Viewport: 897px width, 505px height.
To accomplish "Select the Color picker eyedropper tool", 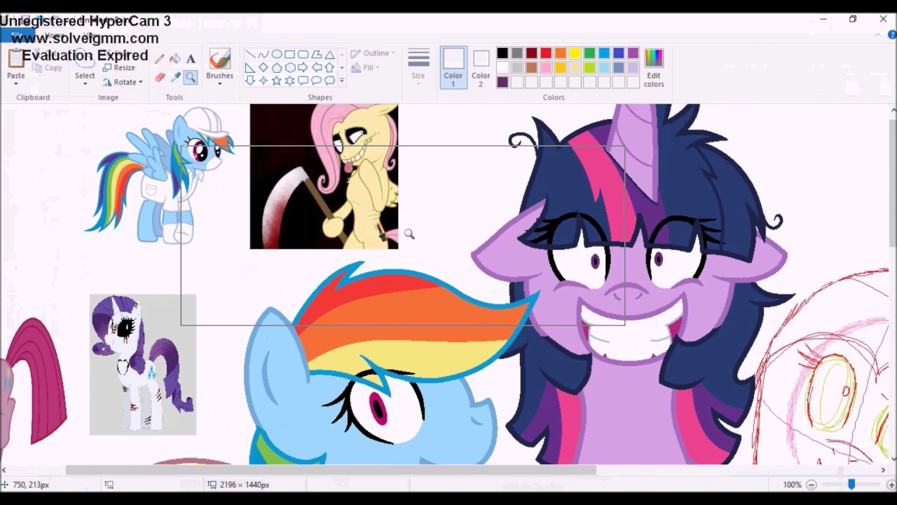I will coord(175,77).
